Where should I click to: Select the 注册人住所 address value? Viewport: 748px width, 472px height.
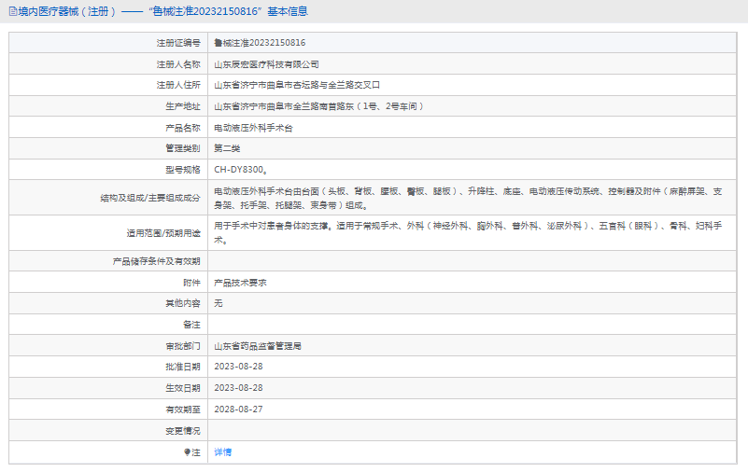click(x=297, y=85)
